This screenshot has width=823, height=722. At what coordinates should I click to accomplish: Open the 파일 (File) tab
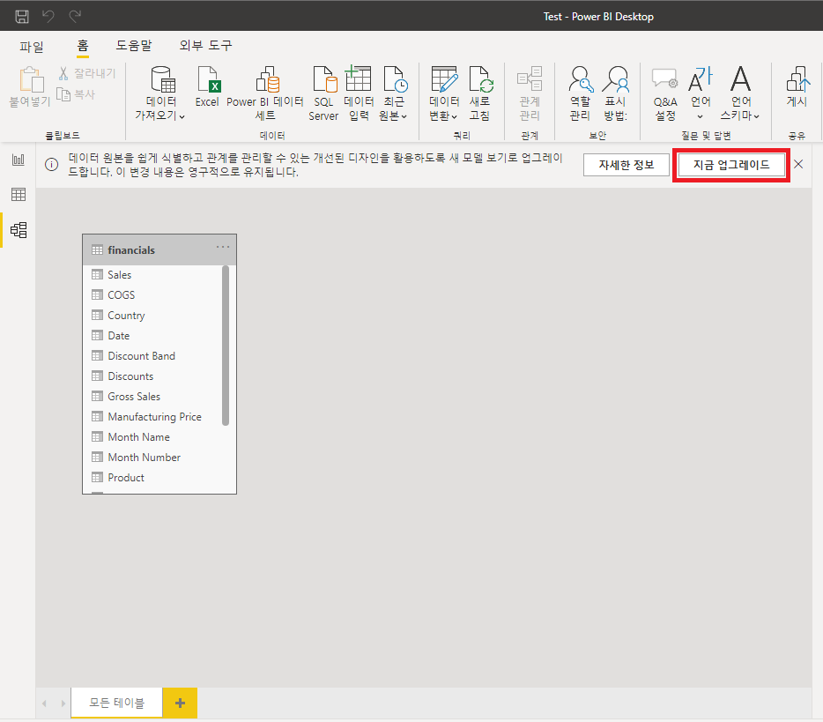pyautogui.click(x=32, y=46)
